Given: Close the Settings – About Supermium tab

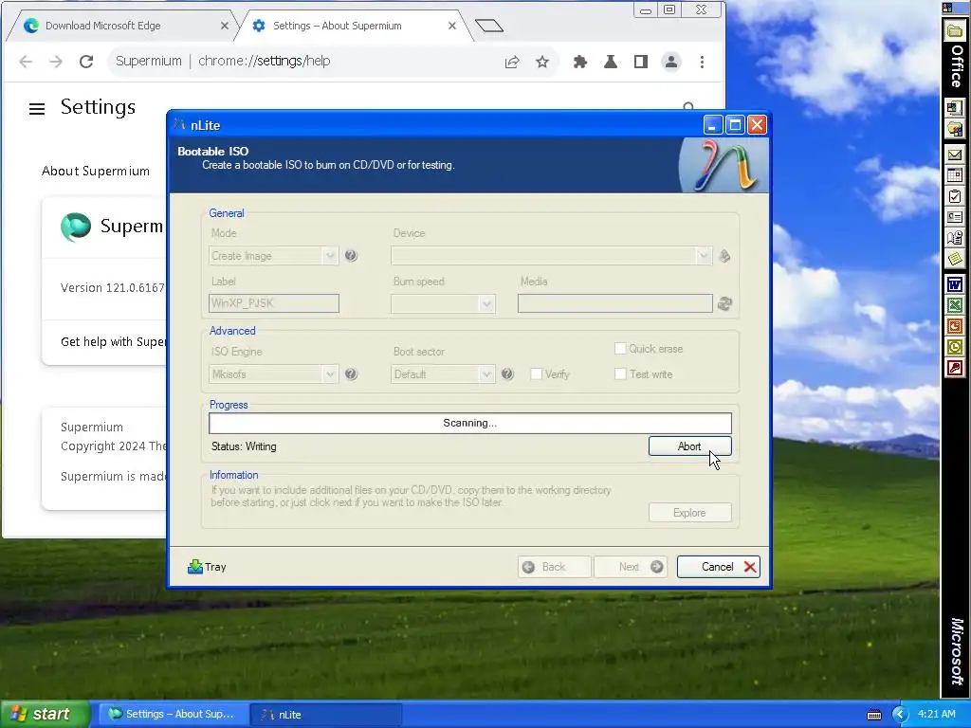Looking at the screenshot, I should [x=452, y=26].
